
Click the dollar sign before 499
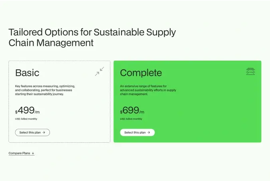[16, 112]
